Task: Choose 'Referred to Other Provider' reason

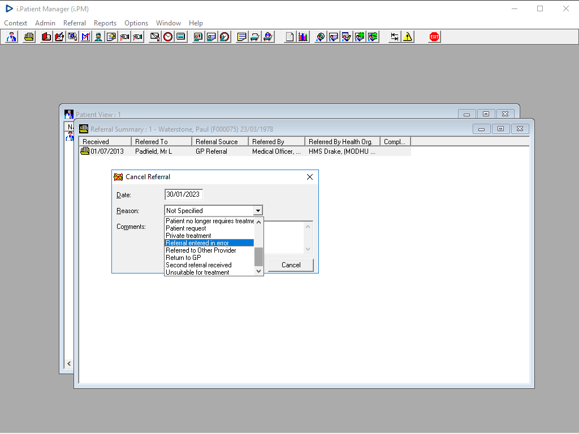Action: click(x=209, y=250)
